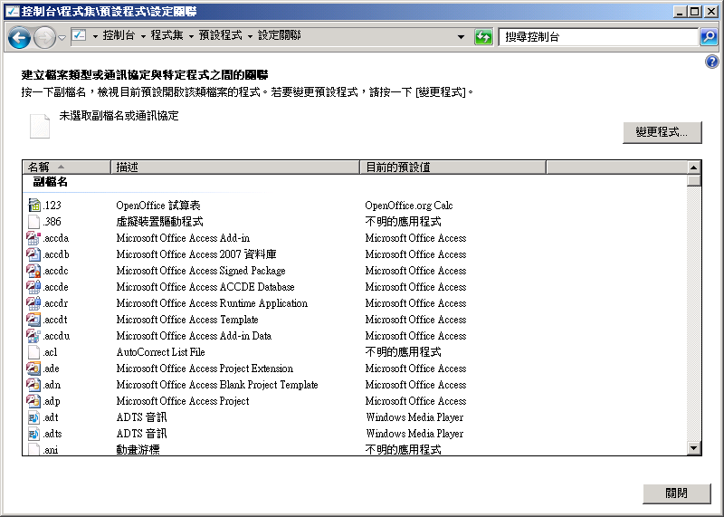Screen dimensions: 724x517
Task: Click 'Microsoft Office Access Runtime Application' text
Action: coord(212,303)
